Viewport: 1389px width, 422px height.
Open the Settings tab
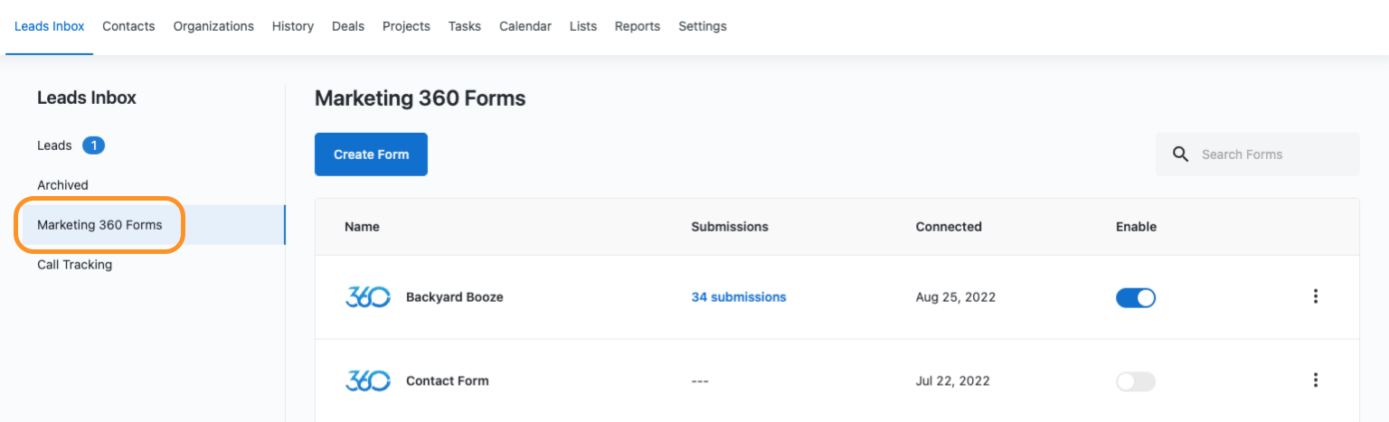[x=703, y=26]
